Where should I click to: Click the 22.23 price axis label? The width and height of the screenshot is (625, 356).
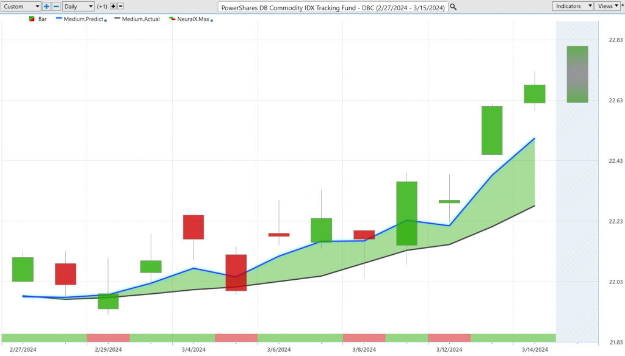(615, 221)
